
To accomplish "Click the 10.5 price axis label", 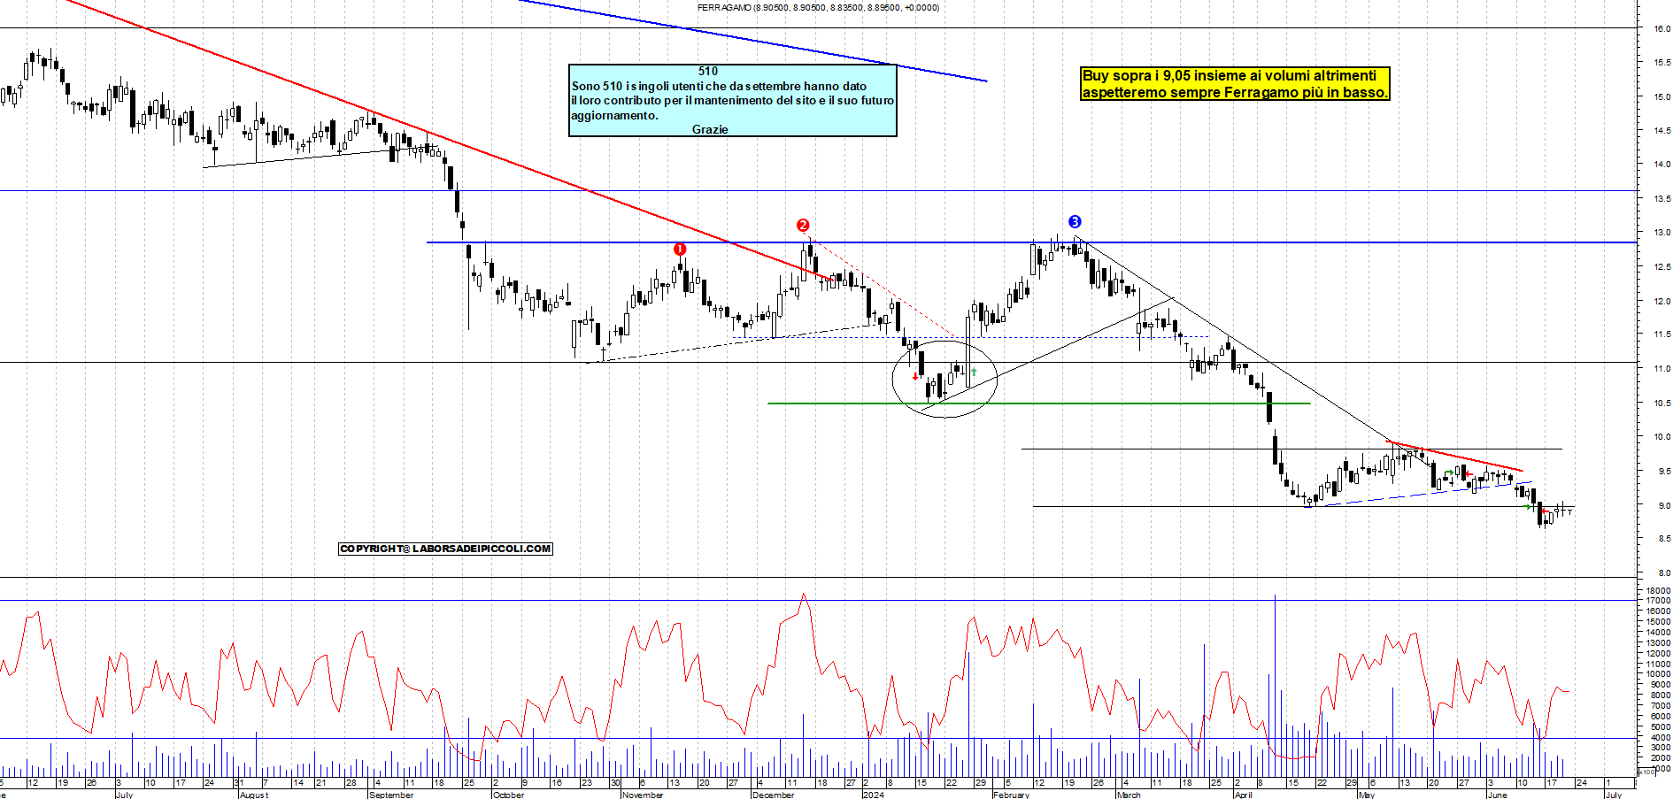I will (1661, 403).
